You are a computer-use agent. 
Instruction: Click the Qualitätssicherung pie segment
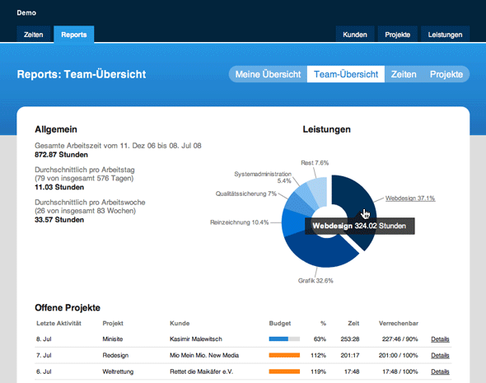(x=297, y=204)
